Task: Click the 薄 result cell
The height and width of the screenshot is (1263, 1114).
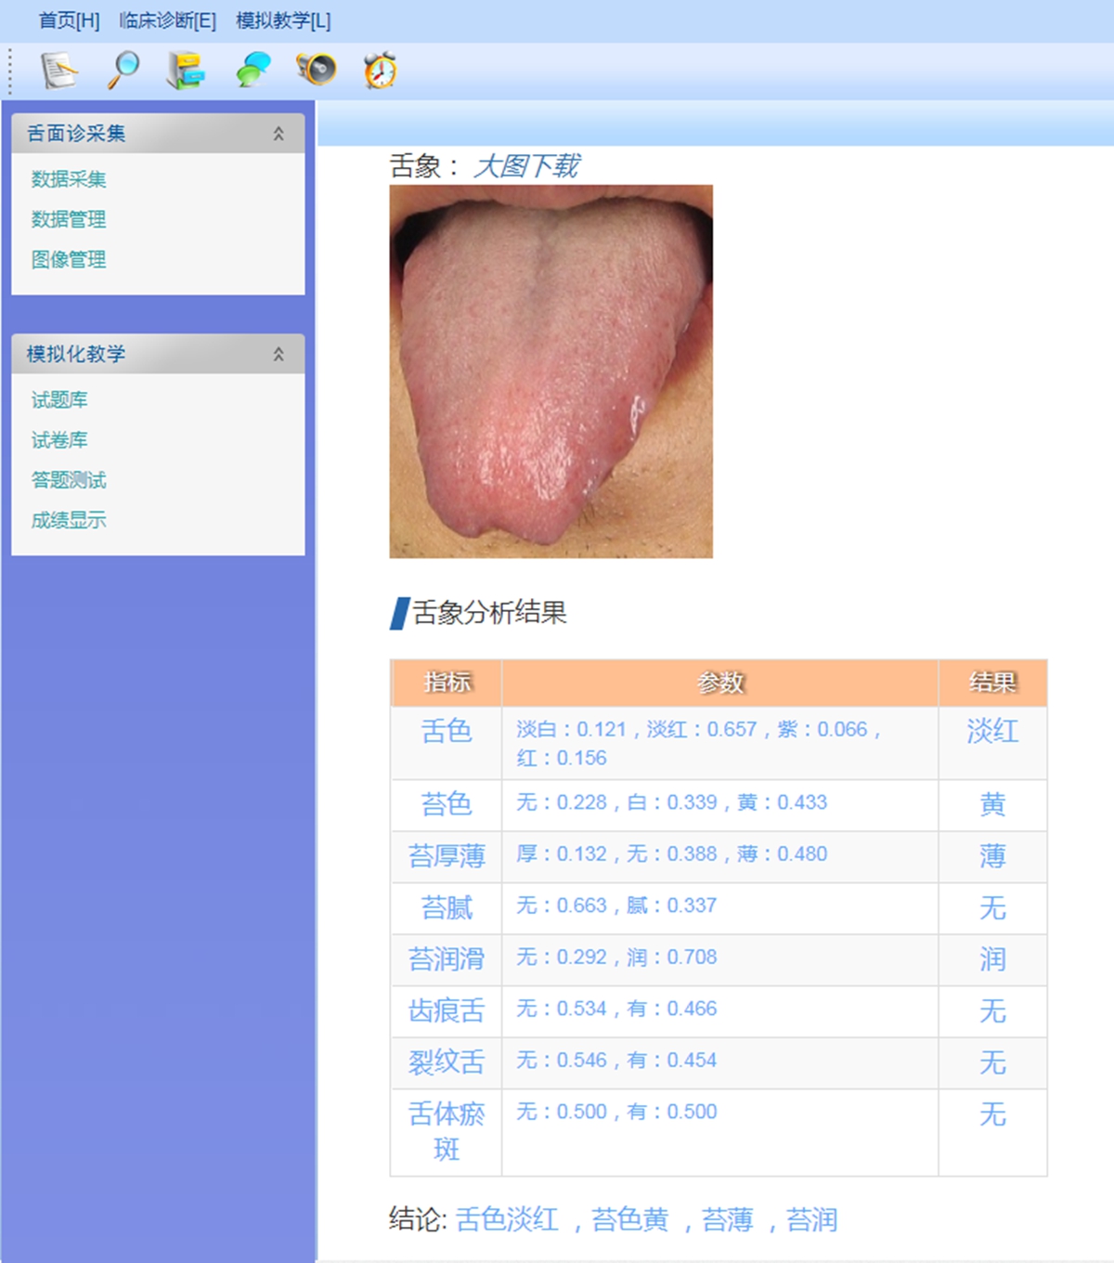Action: coord(992,856)
